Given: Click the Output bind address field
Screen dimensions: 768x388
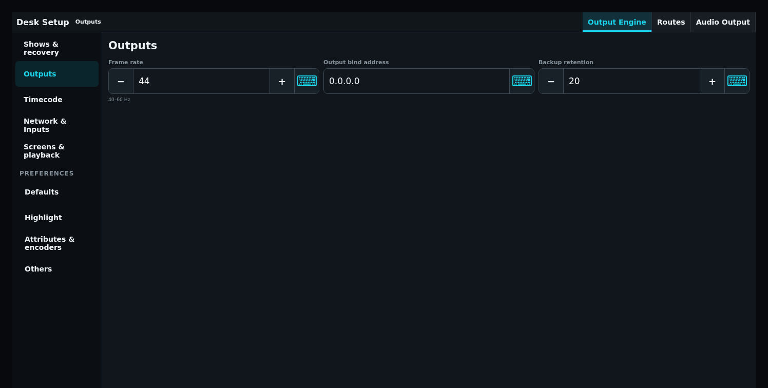Looking at the screenshot, I should pyautogui.click(x=416, y=81).
